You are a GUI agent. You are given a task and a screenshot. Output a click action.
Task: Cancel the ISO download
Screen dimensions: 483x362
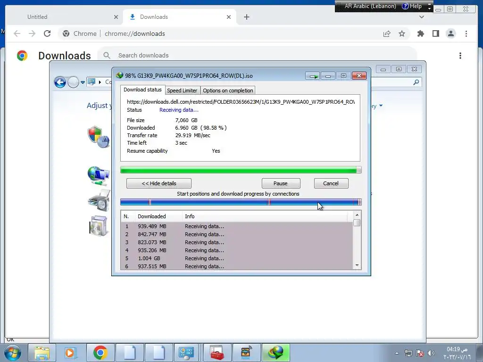(331, 183)
